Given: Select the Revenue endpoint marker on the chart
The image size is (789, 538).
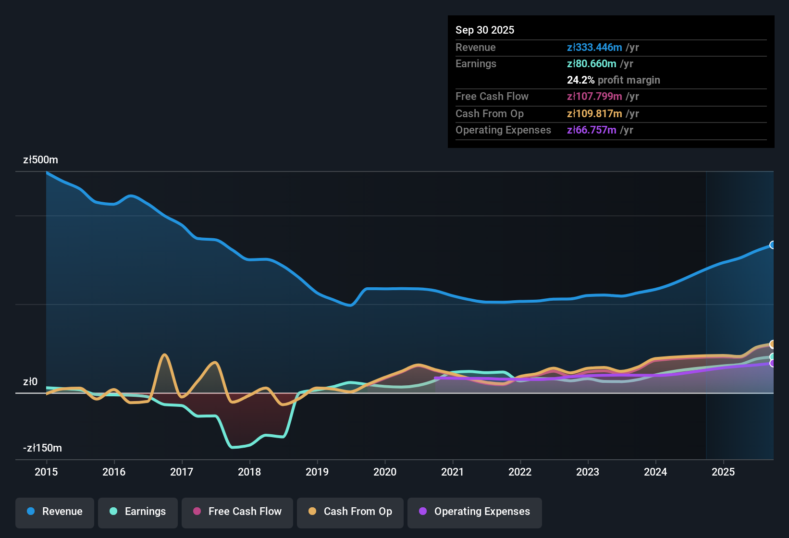Looking at the screenshot, I should point(772,245).
